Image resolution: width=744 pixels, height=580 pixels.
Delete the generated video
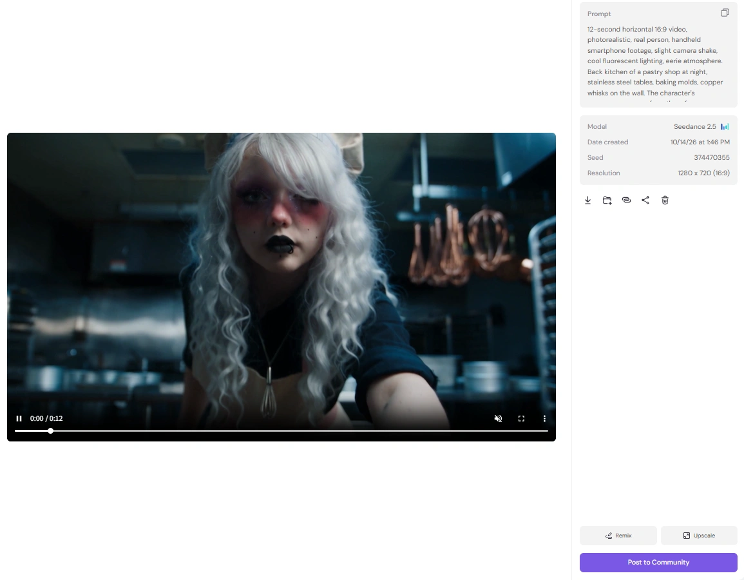pyautogui.click(x=665, y=200)
